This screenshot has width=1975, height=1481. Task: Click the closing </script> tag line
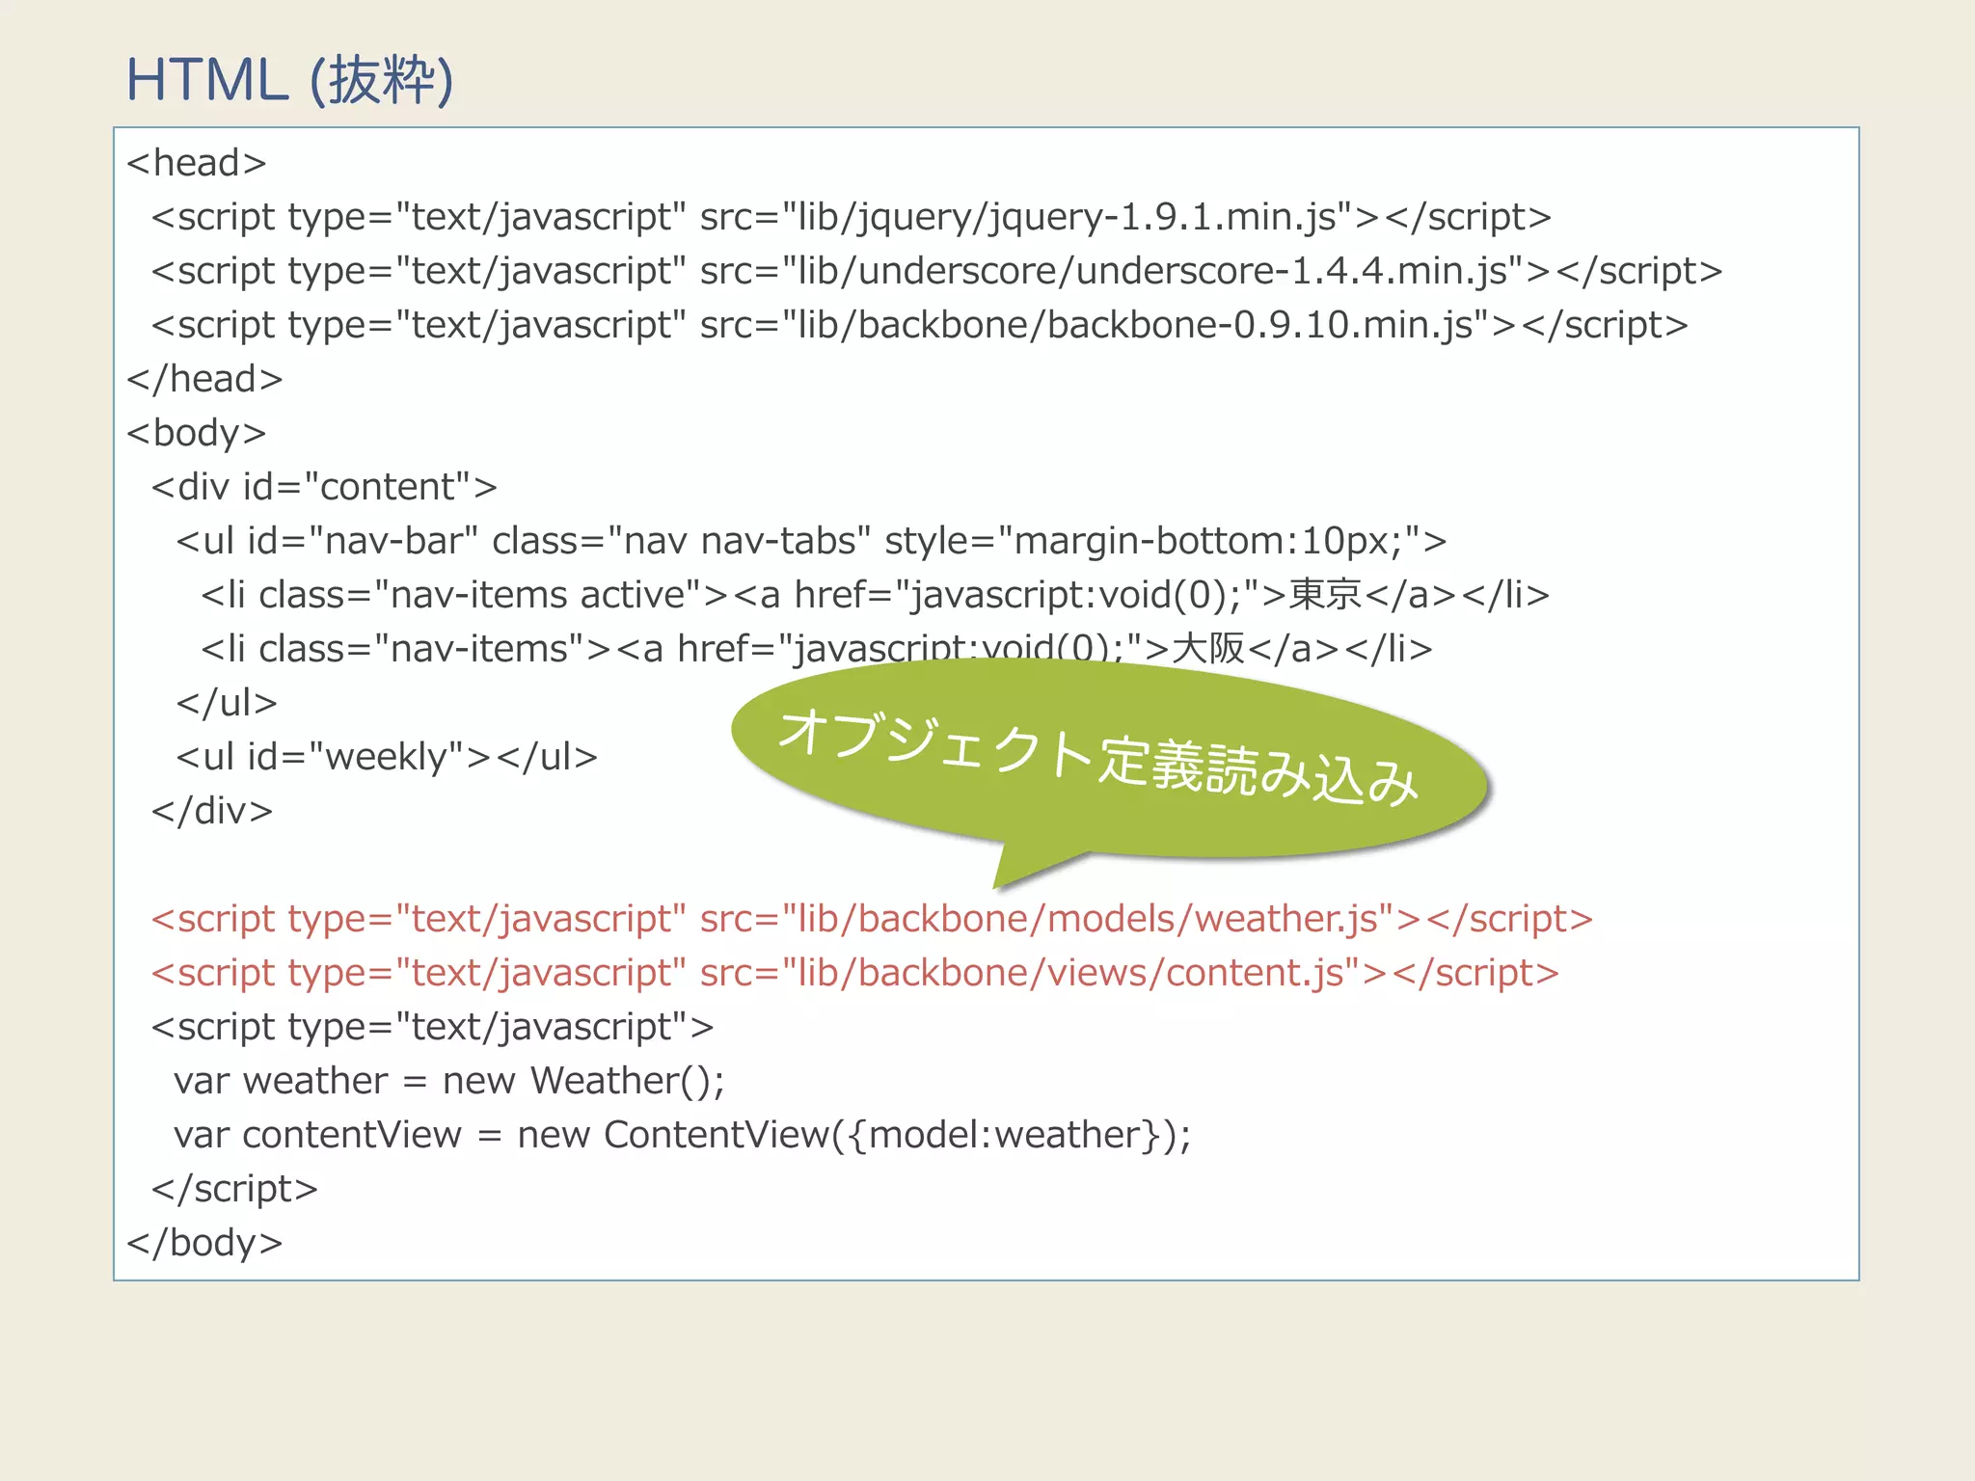point(234,1190)
